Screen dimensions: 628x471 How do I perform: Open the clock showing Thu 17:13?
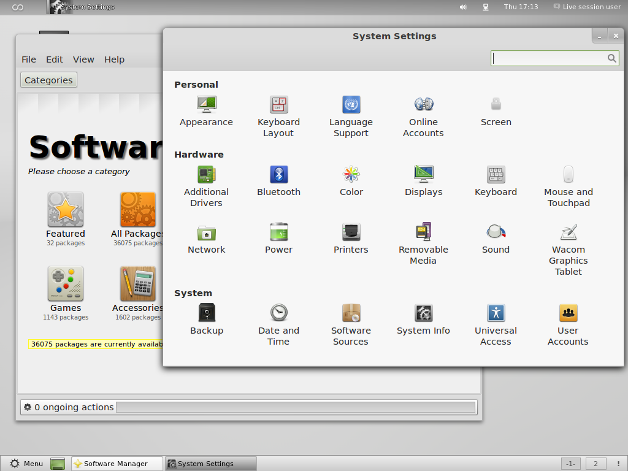point(521,7)
